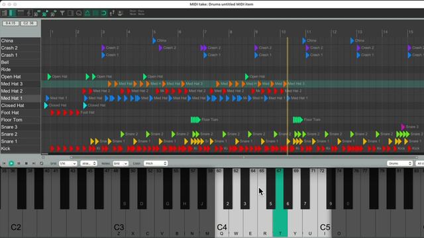Click the third key-and-note icon in toolbar
The image size is (424, 238).
click(54, 13)
